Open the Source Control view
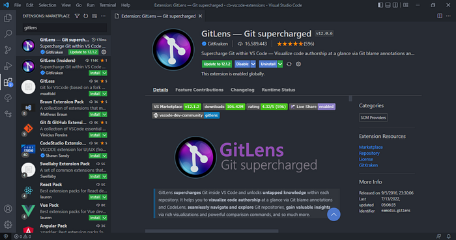 point(8,50)
